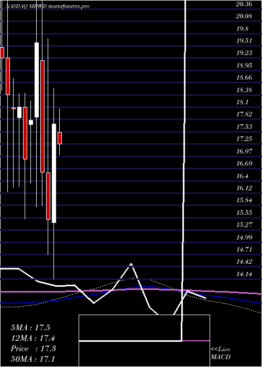Click the 50MA : 17.1 readout

click(x=32, y=359)
